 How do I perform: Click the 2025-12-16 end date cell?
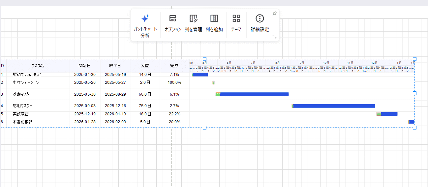tap(115, 106)
